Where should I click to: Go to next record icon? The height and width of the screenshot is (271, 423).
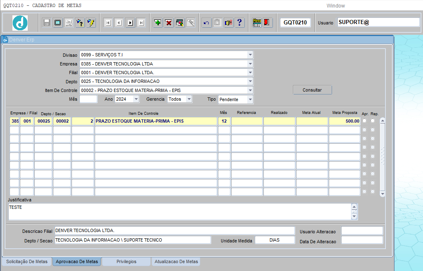[130, 23]
